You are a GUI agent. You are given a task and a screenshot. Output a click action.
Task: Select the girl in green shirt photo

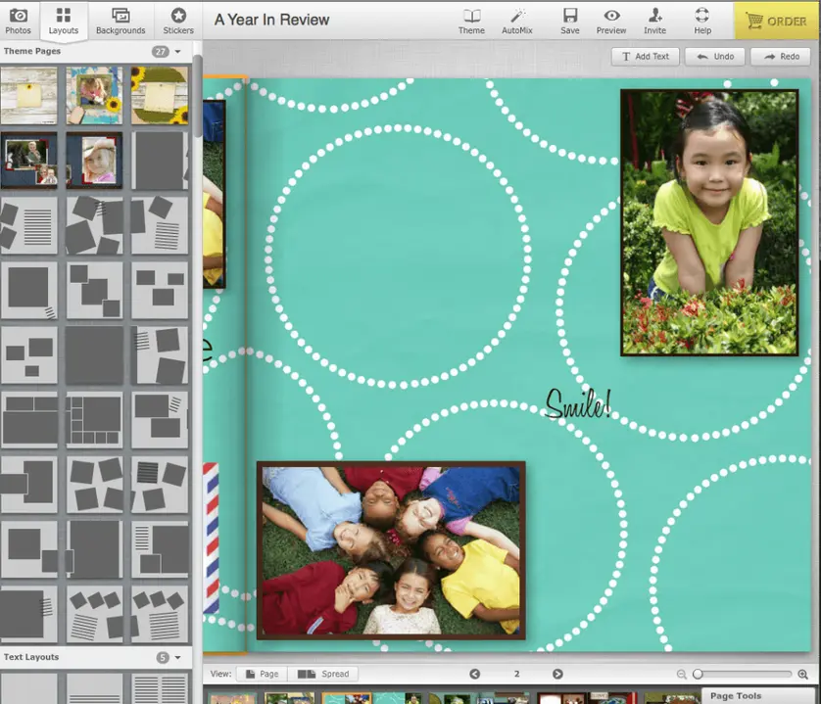coord(709,222)
